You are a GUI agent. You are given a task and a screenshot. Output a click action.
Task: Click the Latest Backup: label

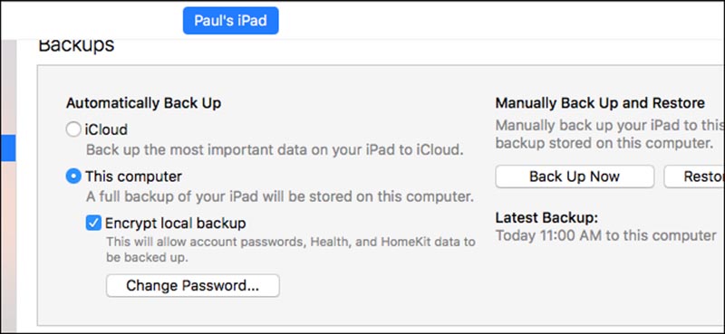point(547,217)
